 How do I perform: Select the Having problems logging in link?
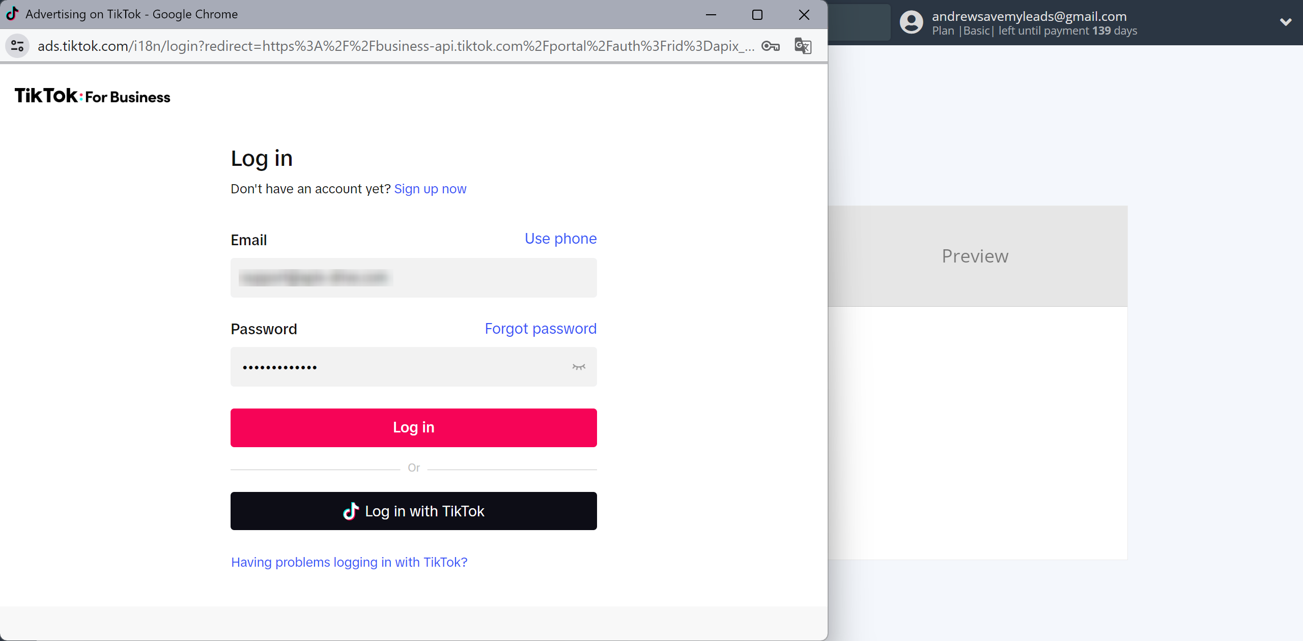(x=349, y=562)
